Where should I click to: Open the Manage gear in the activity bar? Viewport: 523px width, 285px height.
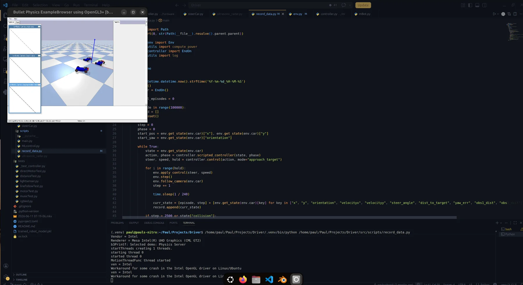point(6,277)
